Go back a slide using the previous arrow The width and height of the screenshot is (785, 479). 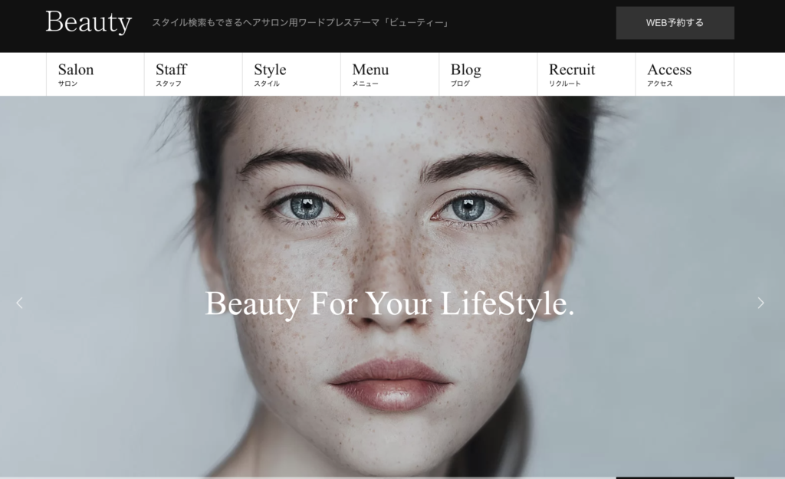[x=19, y=303]
